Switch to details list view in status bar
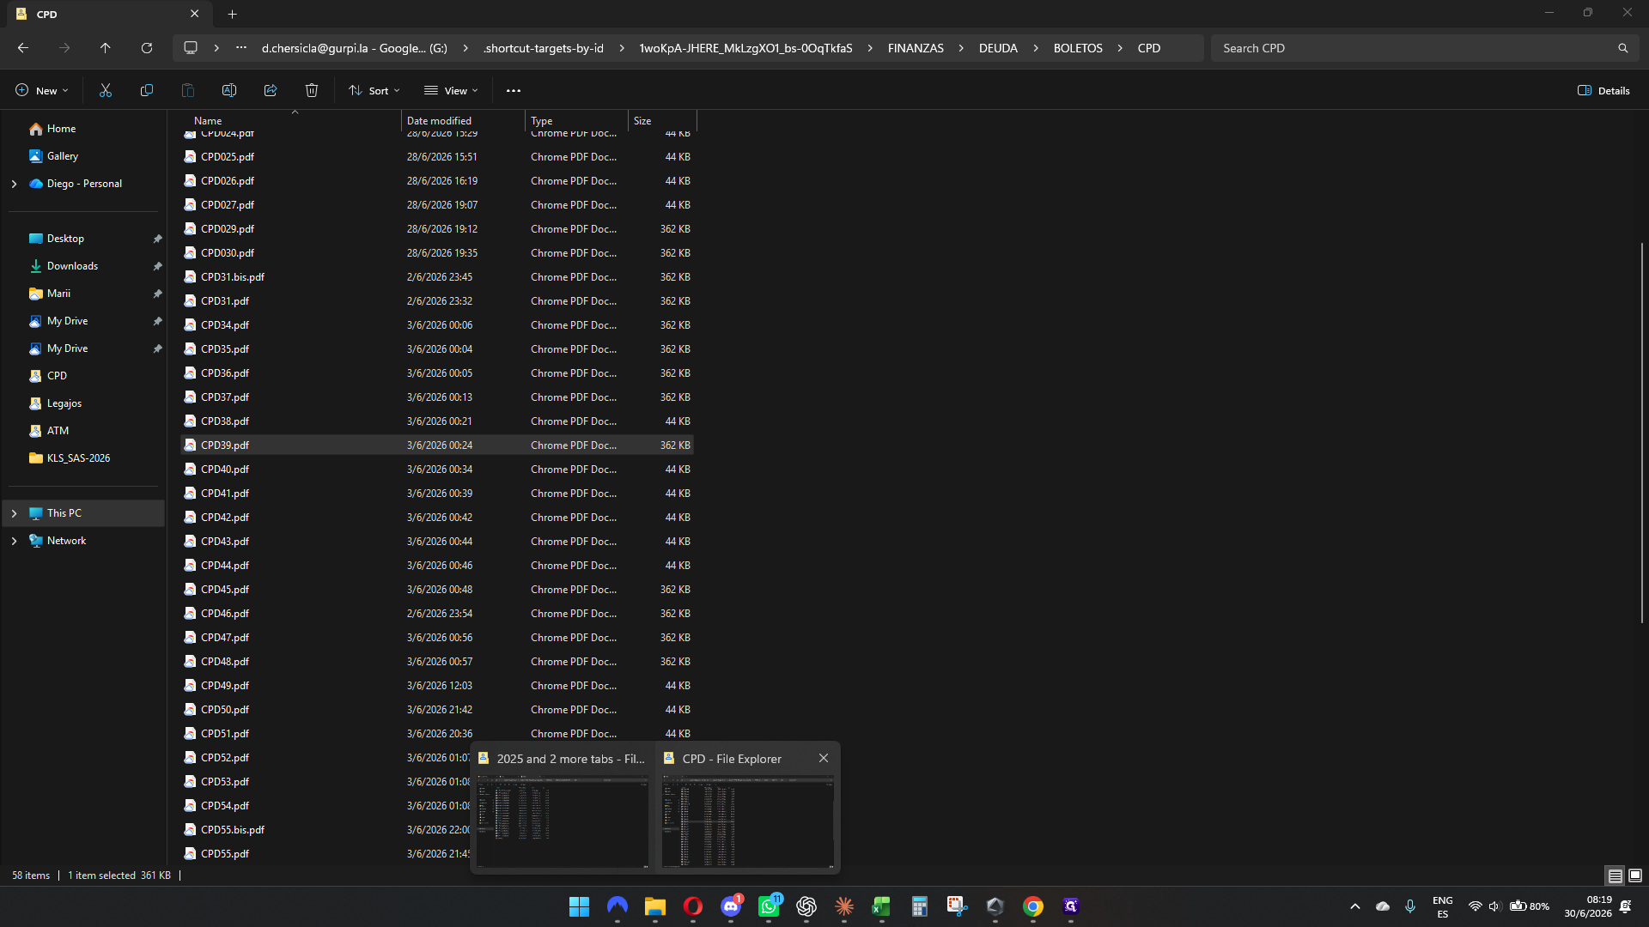Screen dimensions: 1649x927 1616,875
